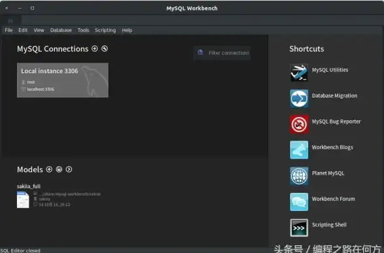Click MySQL Bug Reporter label
Image resolution: width=384 pixels, height=253 pixels.
(x=336, y=122)
